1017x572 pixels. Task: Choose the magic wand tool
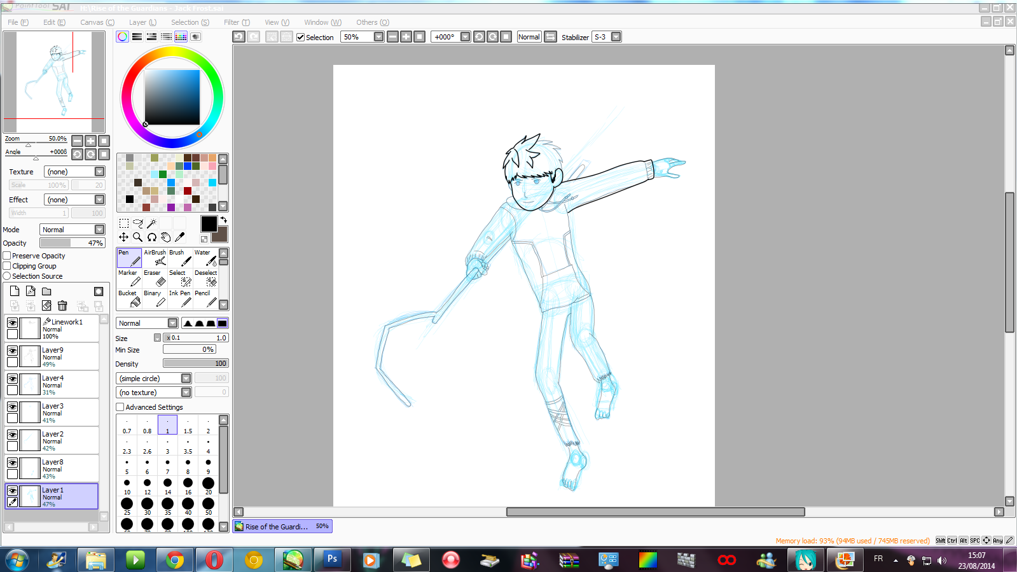pyautogui.click(x=151, y=223)
